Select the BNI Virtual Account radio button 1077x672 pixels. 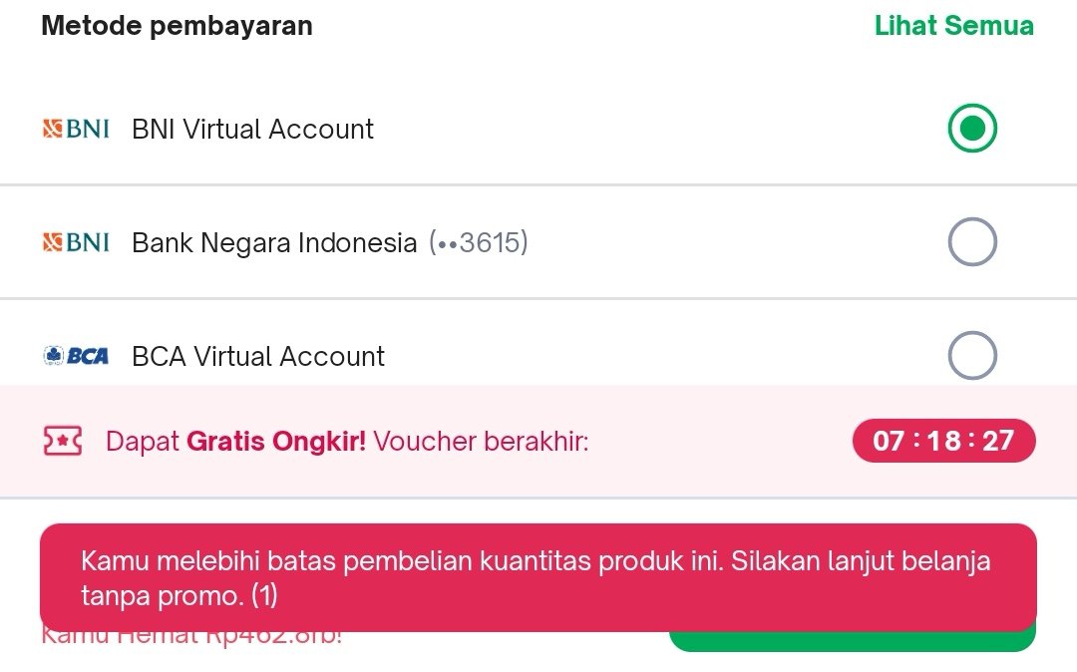click(x=972, y=129)
